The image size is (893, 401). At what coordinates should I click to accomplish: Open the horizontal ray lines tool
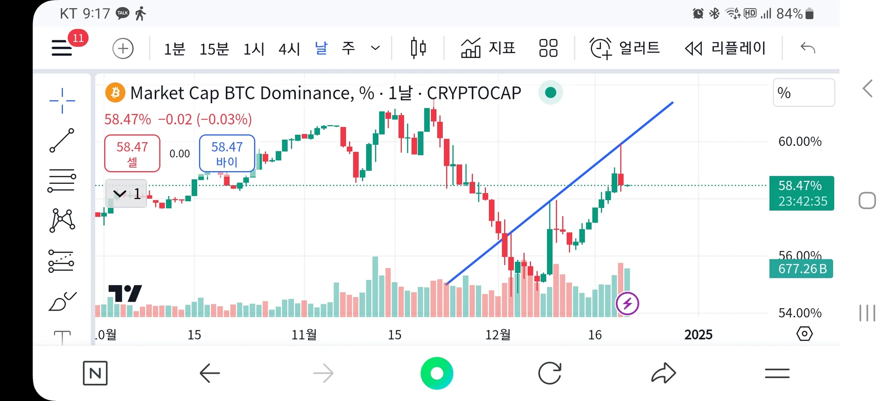click(x=62, y=181)
